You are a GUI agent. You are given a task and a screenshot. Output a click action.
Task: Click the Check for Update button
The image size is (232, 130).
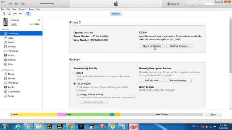pyautogui.click(x=152, y=46)
